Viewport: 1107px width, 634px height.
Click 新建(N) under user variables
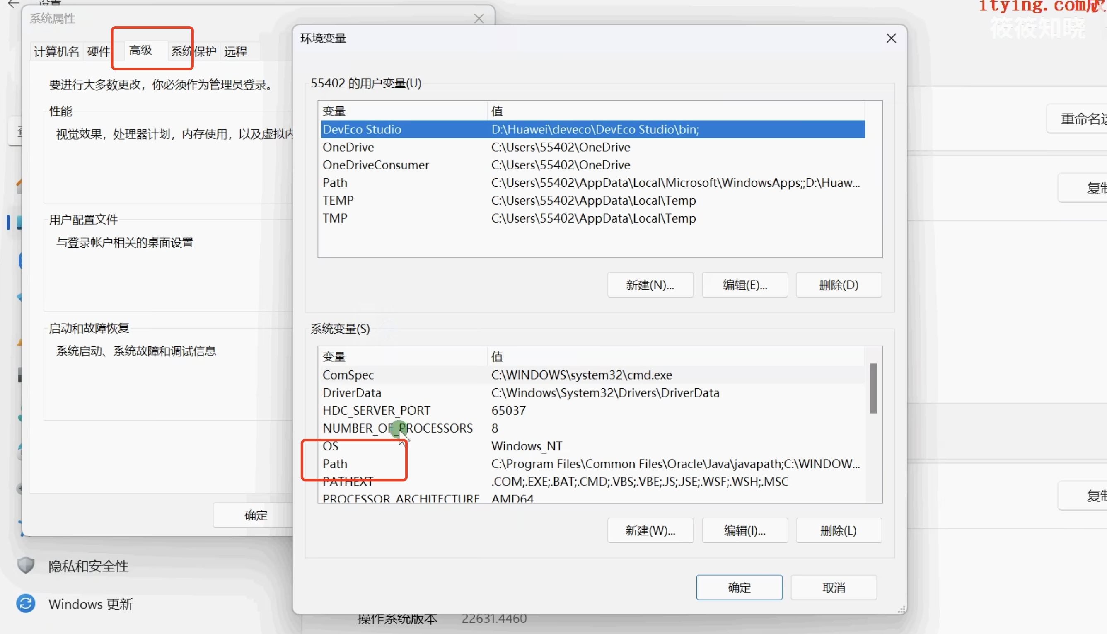pyautogui.click(x=650, y=285)
